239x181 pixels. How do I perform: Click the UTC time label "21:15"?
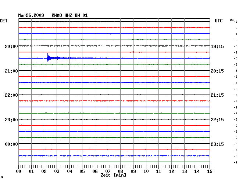click(217, 95)
